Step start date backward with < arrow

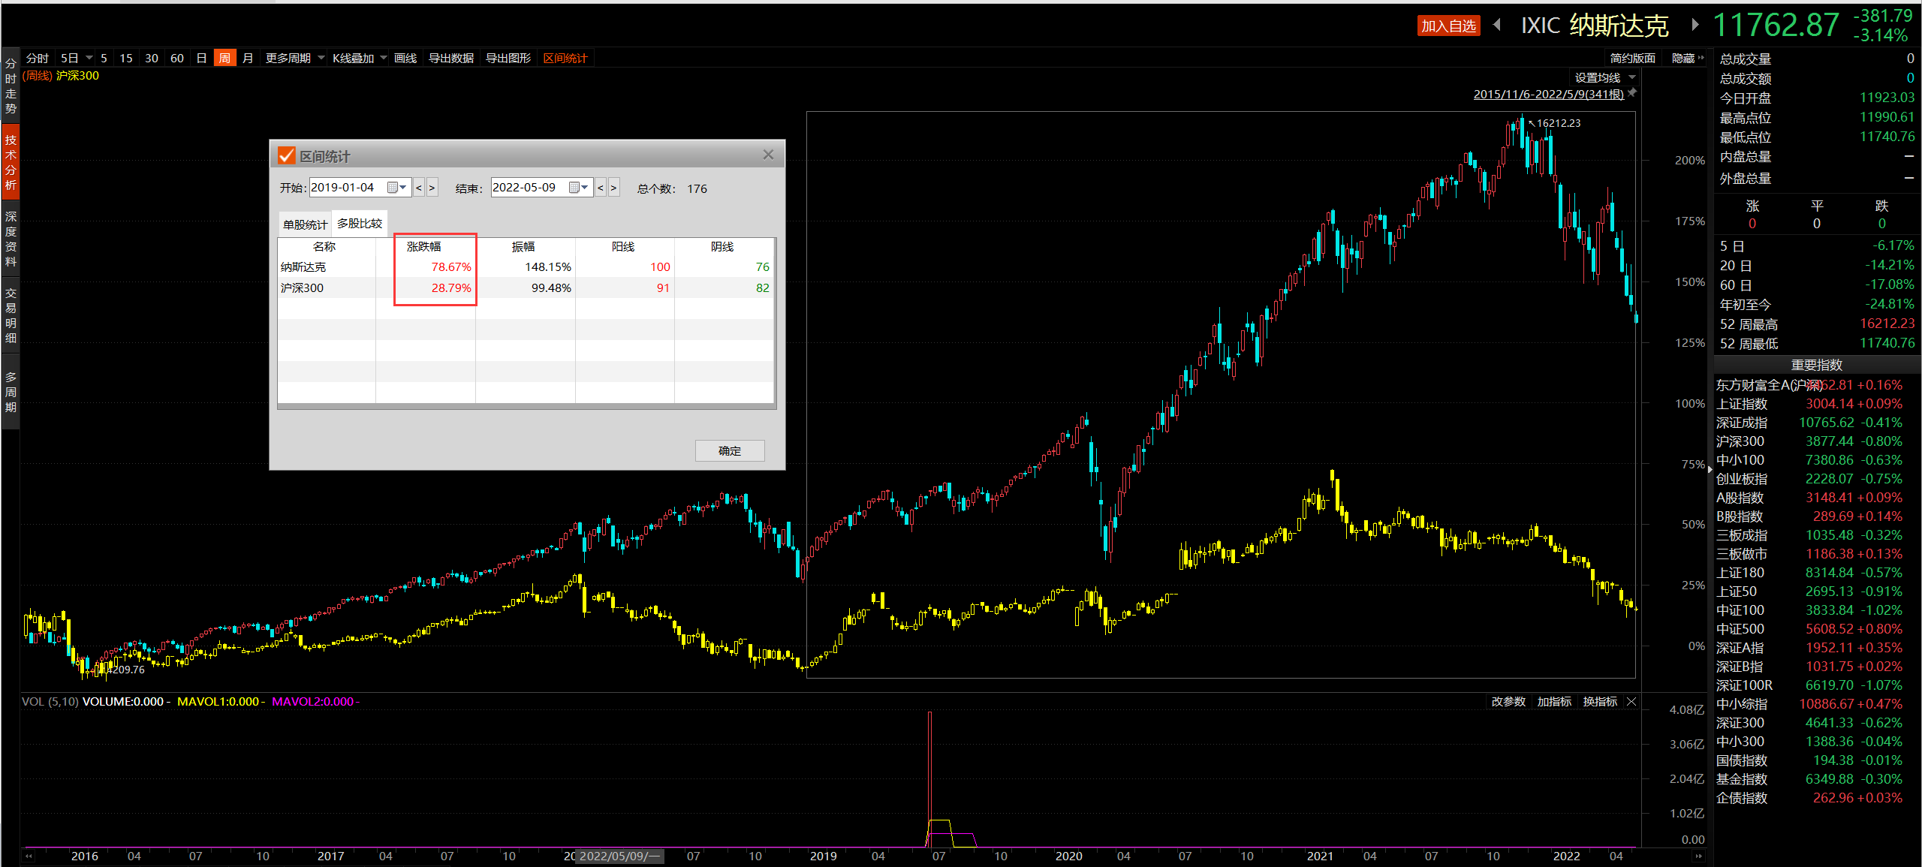[x=419, y=188]
